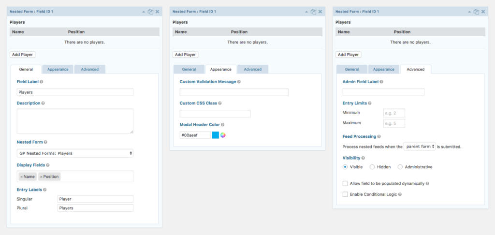Open help tooltip beside Custom Validation Message
This screenshot has width=495, height=235.
pos(239,82)
